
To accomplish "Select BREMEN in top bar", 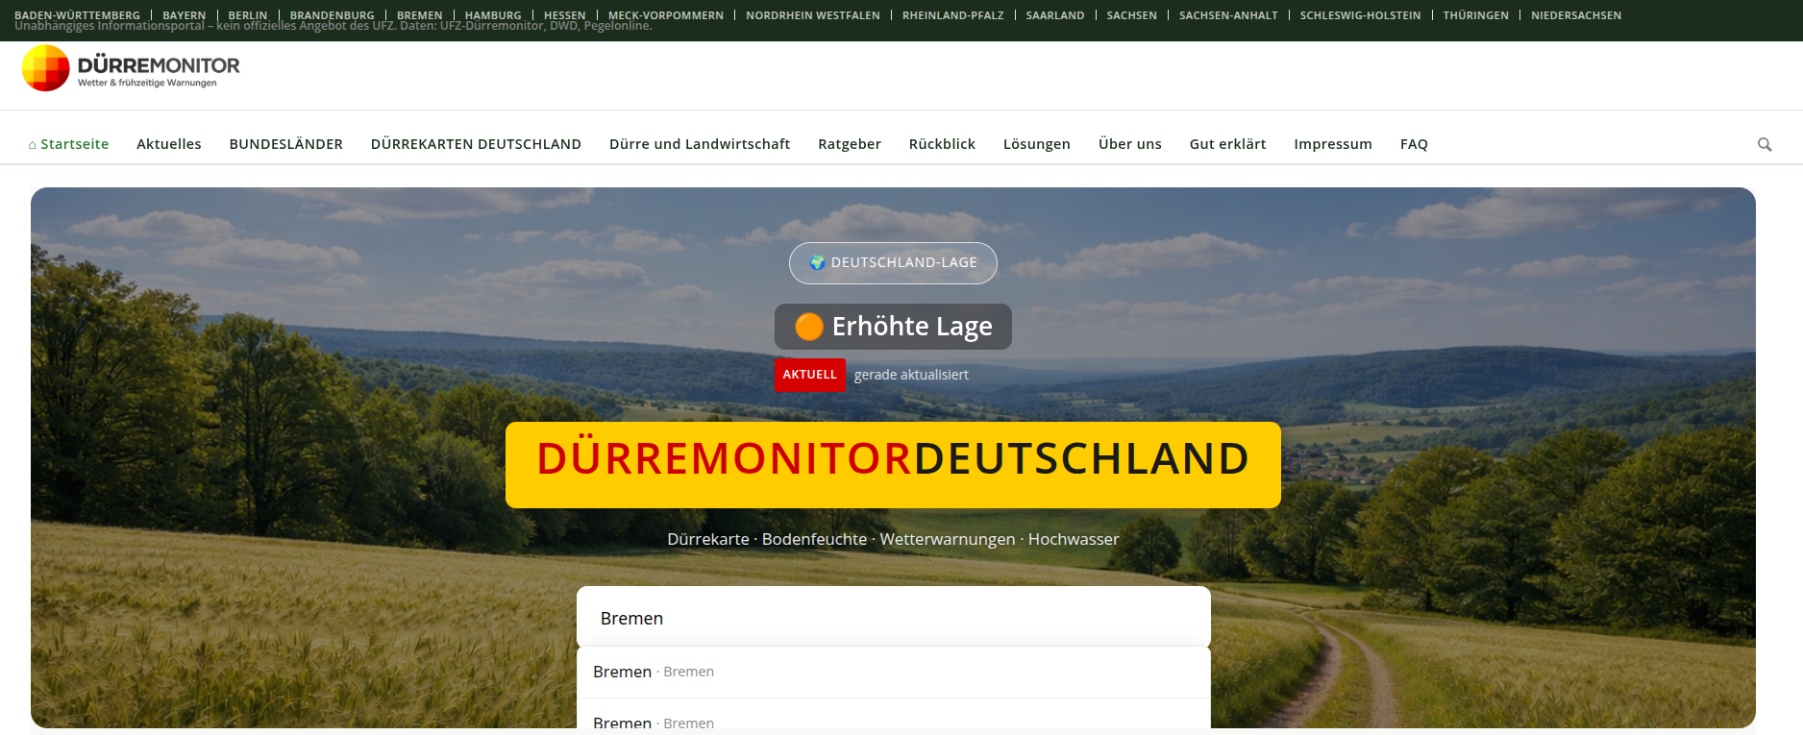I will click(x=420, y=15).
